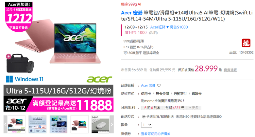Select the Logitech mouse thumbnail

click(100, 124)
